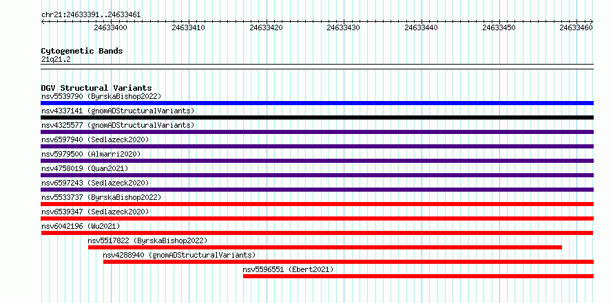Open variant nsv5539790 (ByrskaBishop2022) label
The height and width of the screenshot is (303, 613).
pos(101,96)
